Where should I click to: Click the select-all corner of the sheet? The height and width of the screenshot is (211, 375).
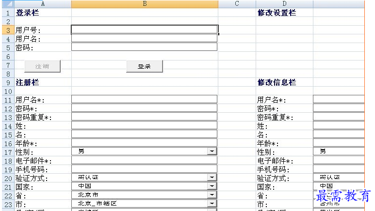(8, 4)
